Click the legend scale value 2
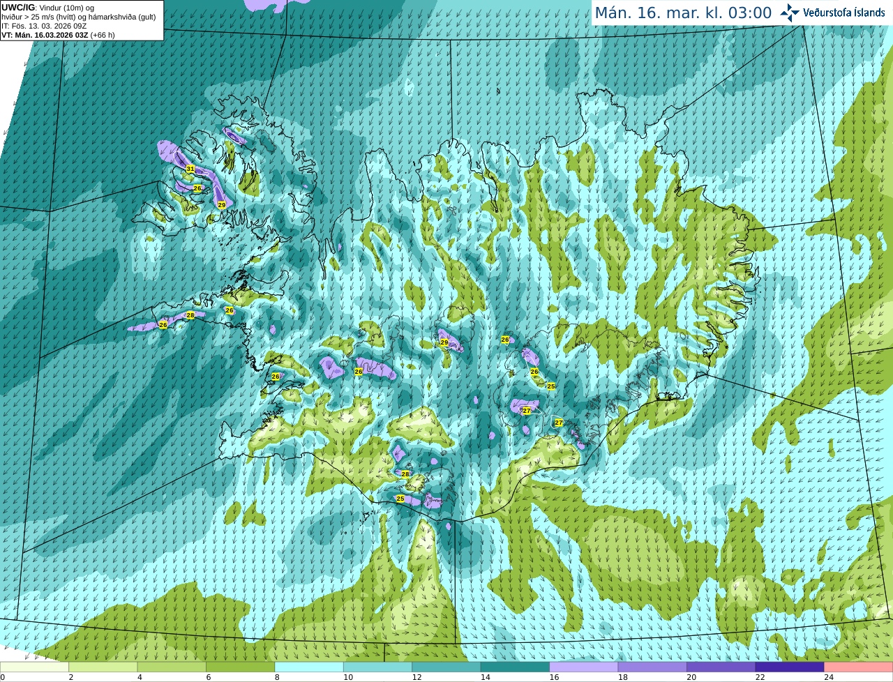 (x=71, y=677)
